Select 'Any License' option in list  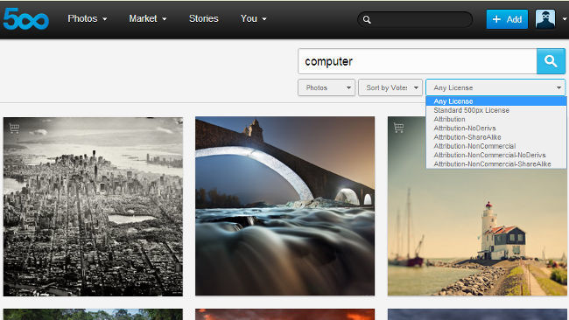pos(496,101)
